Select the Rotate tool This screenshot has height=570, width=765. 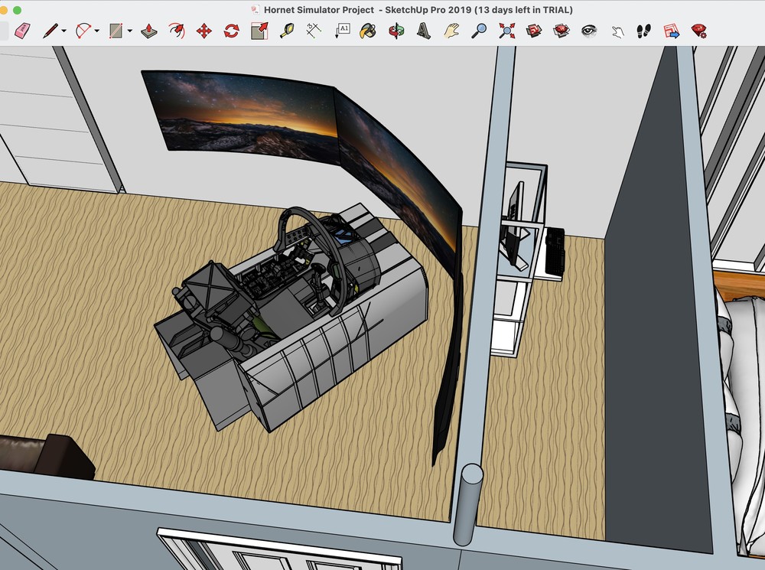tap(229, 32)
